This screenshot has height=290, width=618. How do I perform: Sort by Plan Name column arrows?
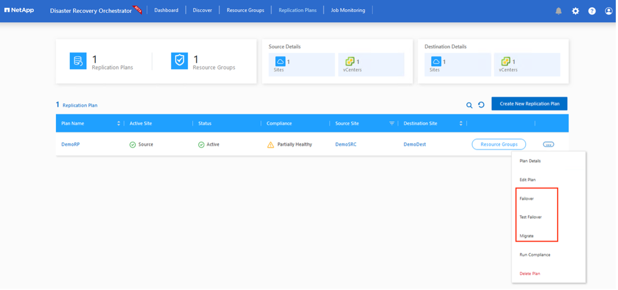(119, 124)
